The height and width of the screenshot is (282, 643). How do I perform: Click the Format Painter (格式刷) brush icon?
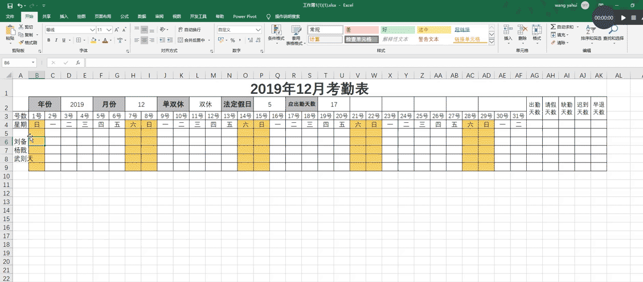[x=21, y=43]
